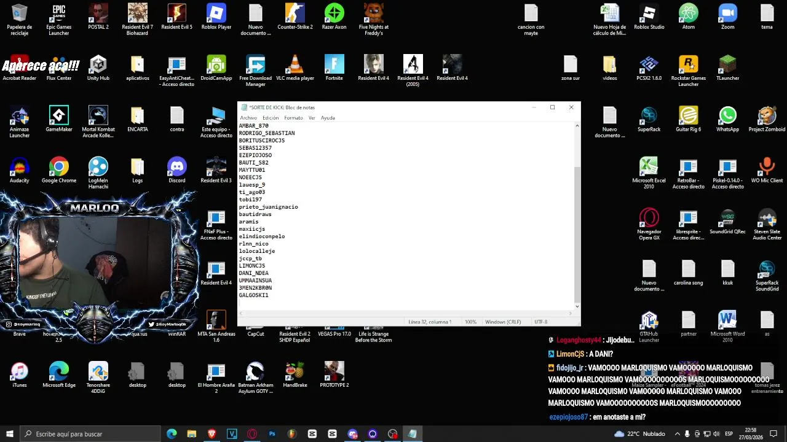The width and height of the screenshot is (787, 442).
Task: Open the Fortnite desktop icon
Action: 334,68
